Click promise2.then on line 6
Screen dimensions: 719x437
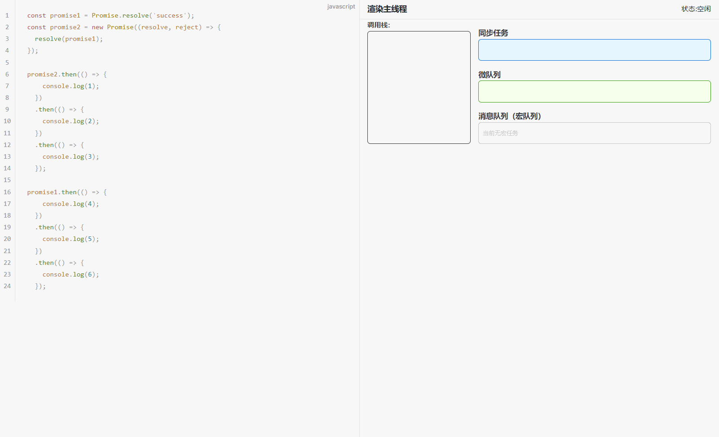53,74
